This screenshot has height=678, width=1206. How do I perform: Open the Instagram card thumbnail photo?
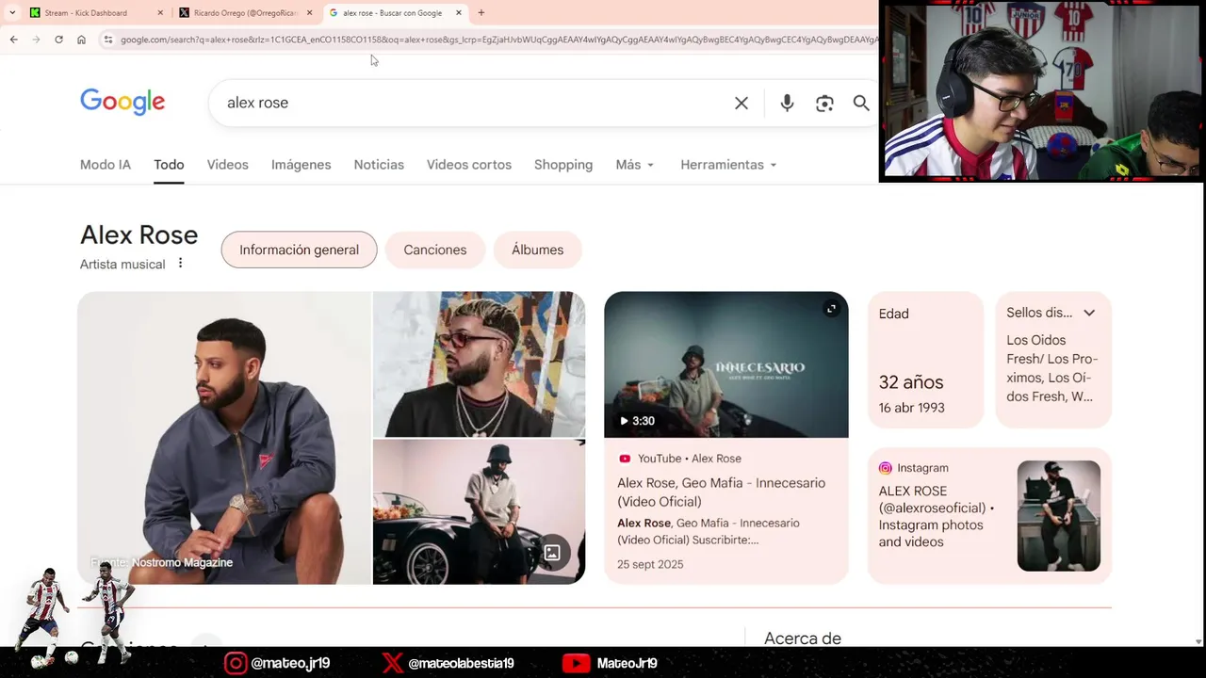click(1059, 516)
